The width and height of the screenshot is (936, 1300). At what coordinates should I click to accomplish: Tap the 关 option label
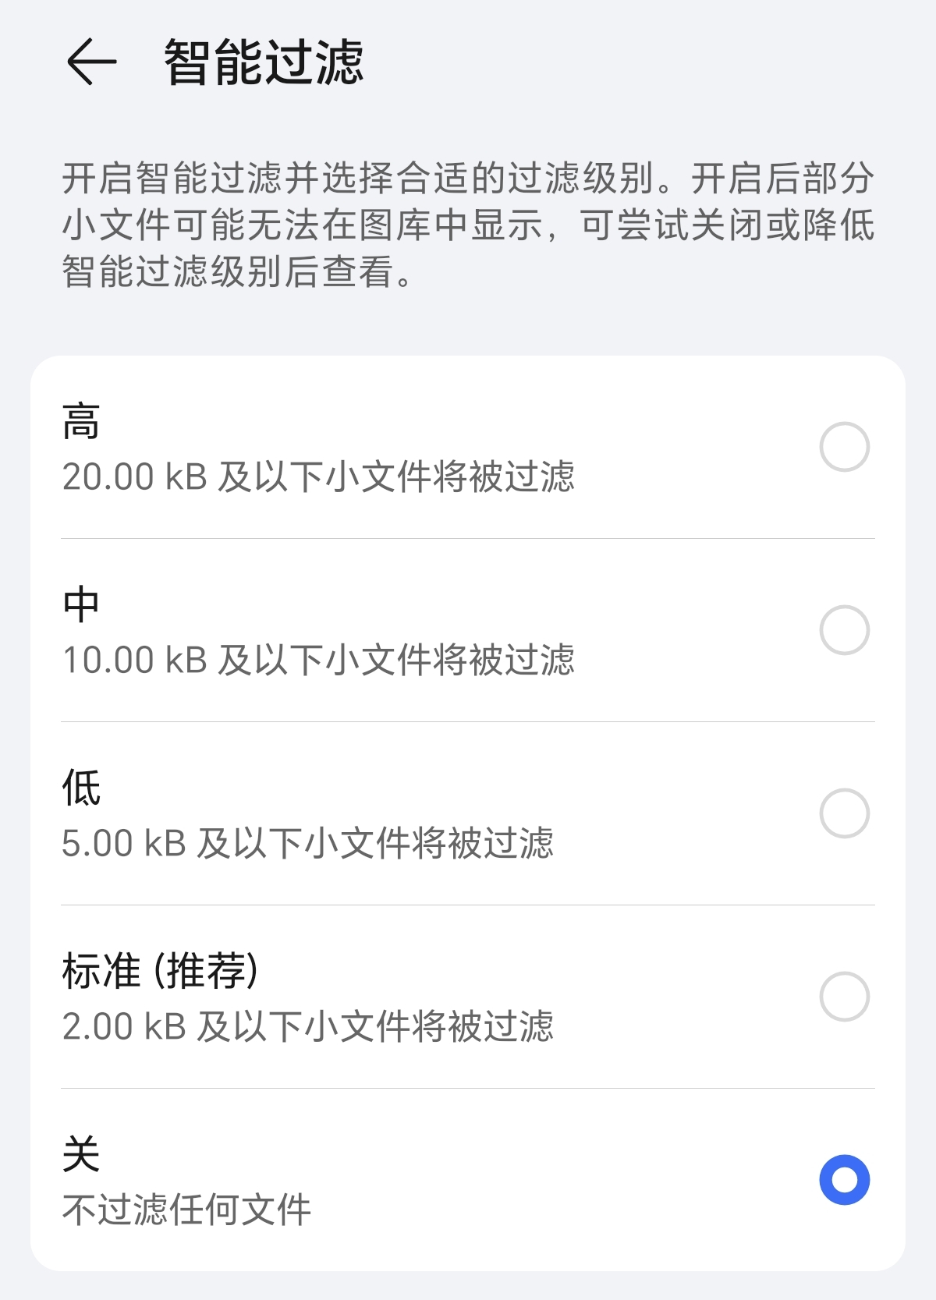81,1154
